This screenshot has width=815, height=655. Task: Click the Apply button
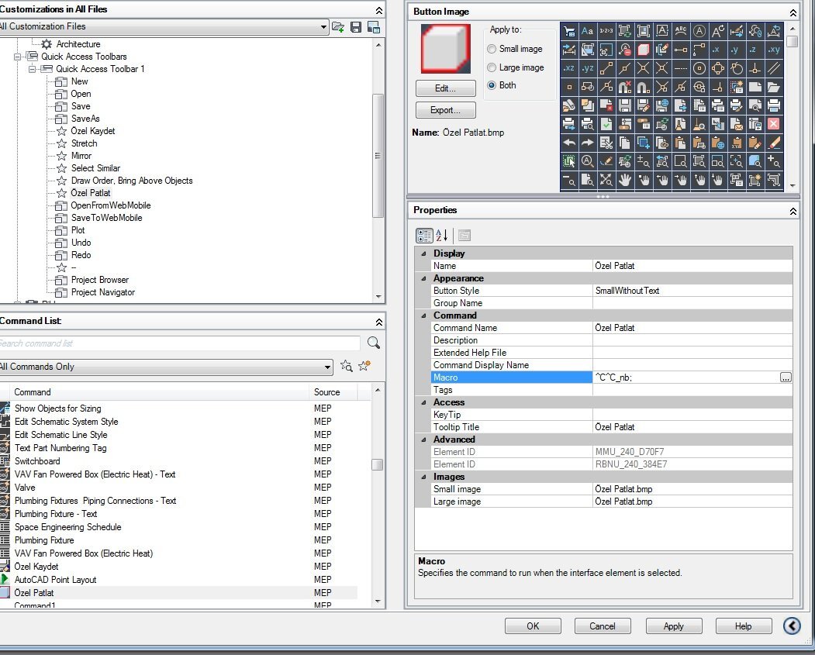click(673, 626)
